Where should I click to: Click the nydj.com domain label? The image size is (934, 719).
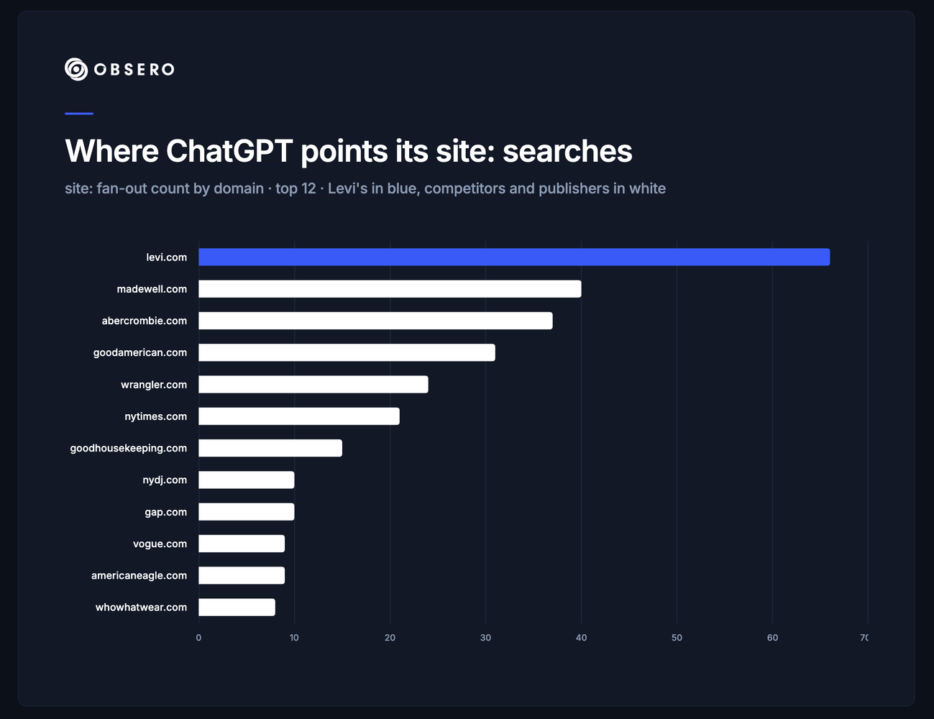tap(165, 480)
